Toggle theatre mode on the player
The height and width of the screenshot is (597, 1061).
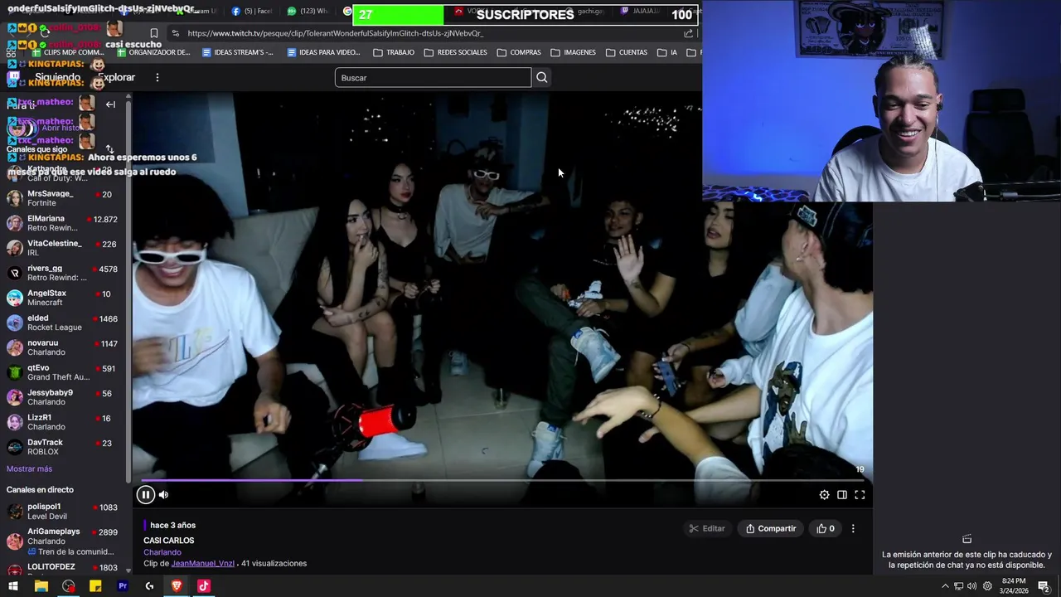[841, 495]
